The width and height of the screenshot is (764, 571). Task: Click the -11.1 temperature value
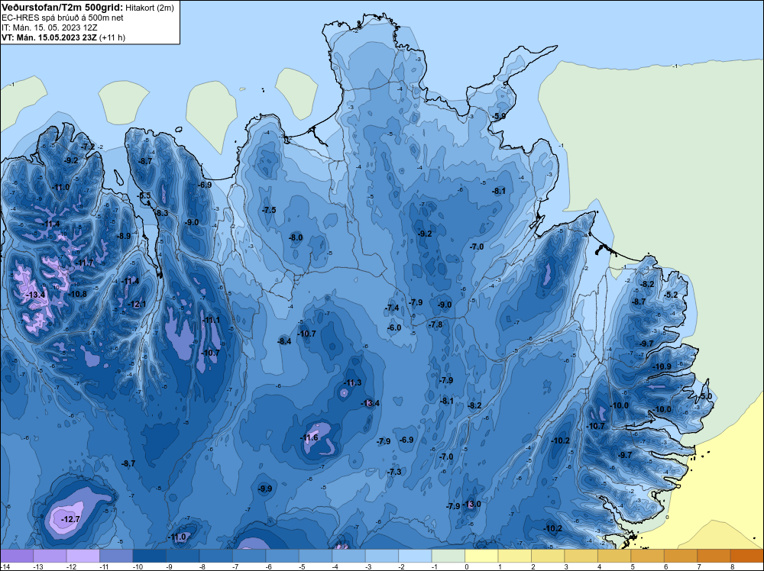coord(211,320)
